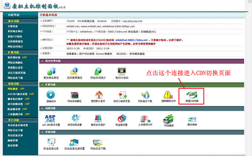Viewport: 252px width, 156px height.
Task: Open the 网站在线解压 archive icon
Action: click(74, 95)
